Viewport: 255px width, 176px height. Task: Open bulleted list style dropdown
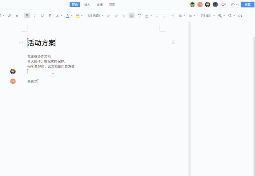(184, 16)
